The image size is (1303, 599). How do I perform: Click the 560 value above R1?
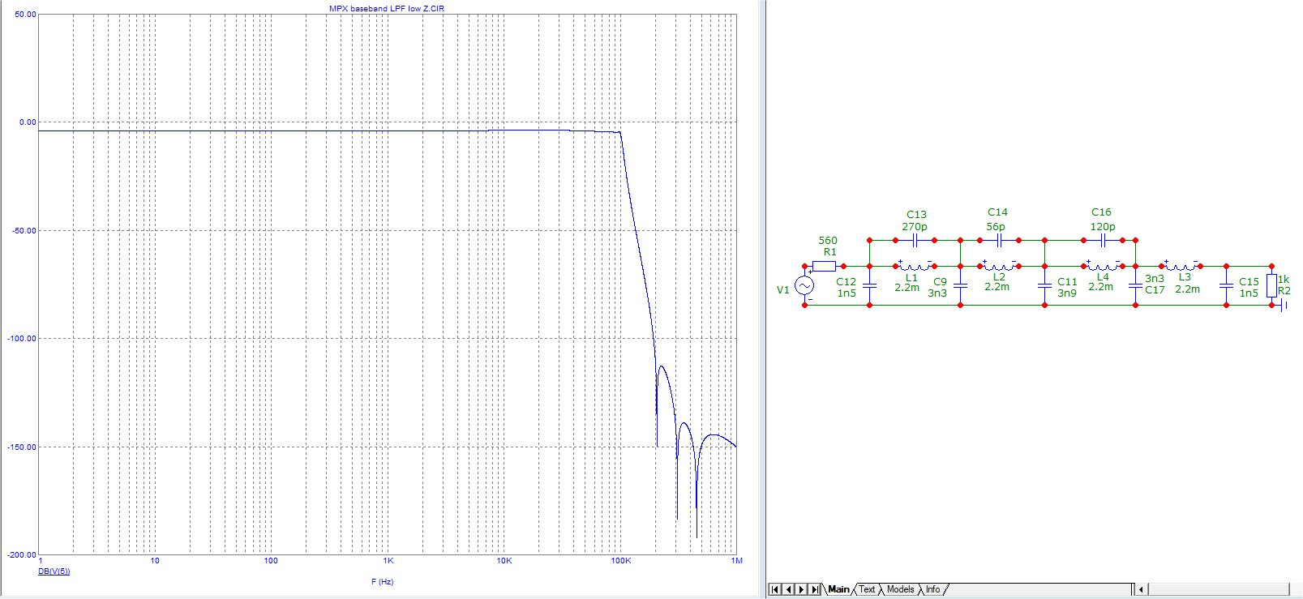pyautogui.click(x=828, y=241)
